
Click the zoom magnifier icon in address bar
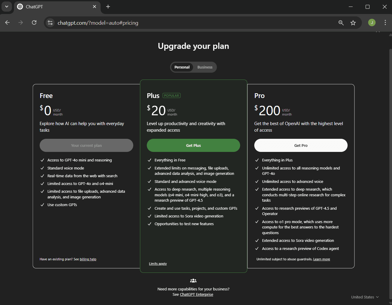tap(341, 23)
